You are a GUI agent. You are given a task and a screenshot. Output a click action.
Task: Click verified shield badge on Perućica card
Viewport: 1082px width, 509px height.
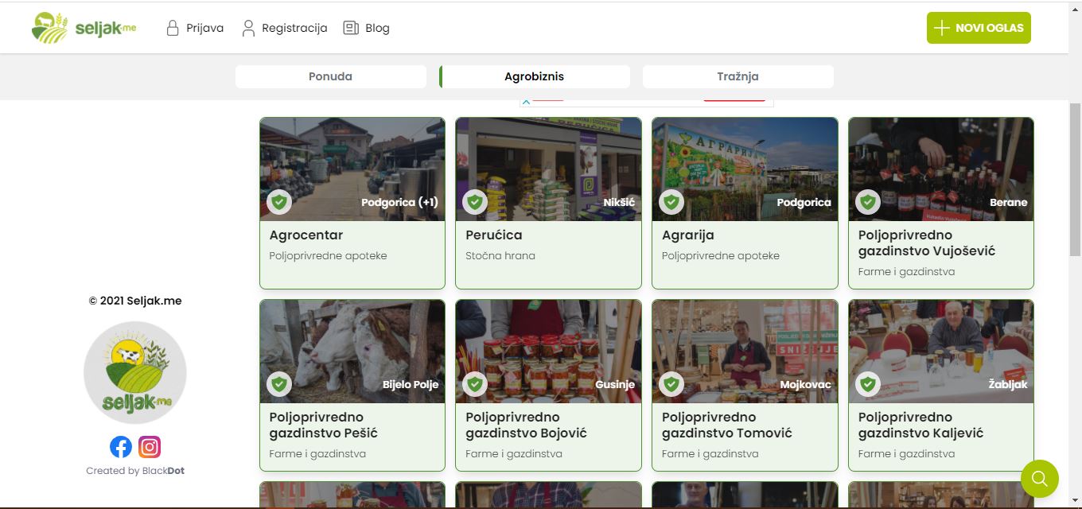tap(475, 202)
